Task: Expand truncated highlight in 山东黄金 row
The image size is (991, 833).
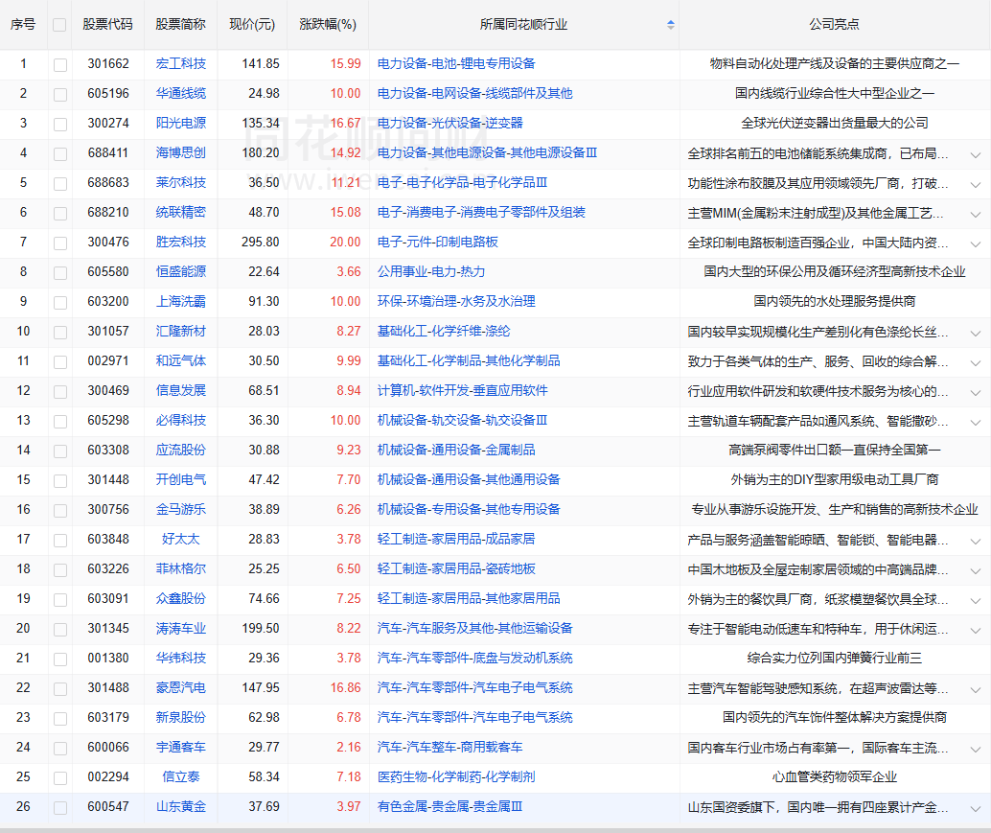Action: [976, 807]
